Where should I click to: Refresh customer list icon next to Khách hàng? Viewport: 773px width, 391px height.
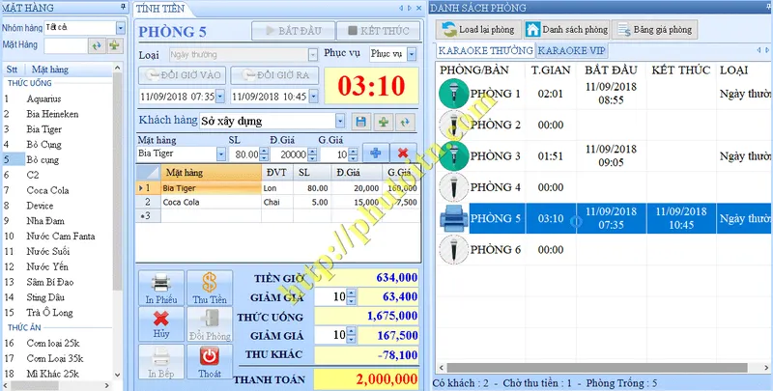(405, 122)
